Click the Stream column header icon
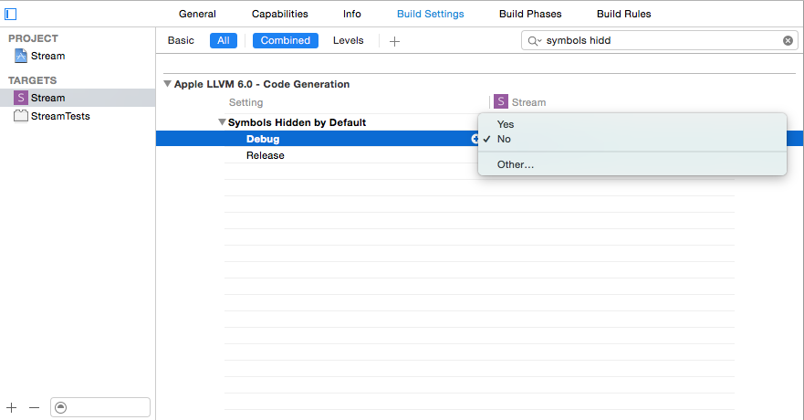This screenshot has height=420, width=804. pos(500,101)
